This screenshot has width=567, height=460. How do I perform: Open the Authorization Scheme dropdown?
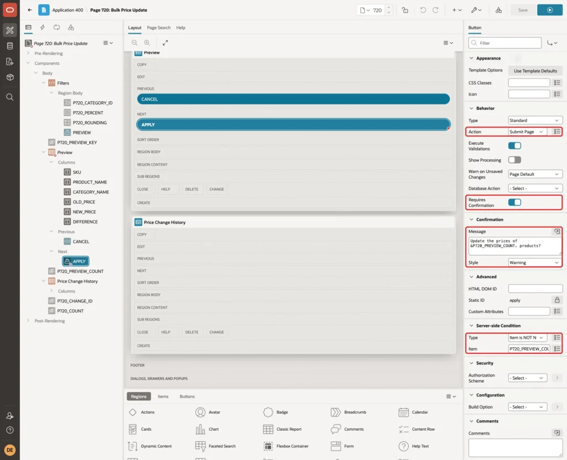coord(527,378)
